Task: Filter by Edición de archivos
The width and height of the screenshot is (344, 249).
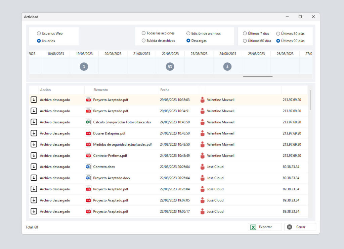Action: click(188, 33)
